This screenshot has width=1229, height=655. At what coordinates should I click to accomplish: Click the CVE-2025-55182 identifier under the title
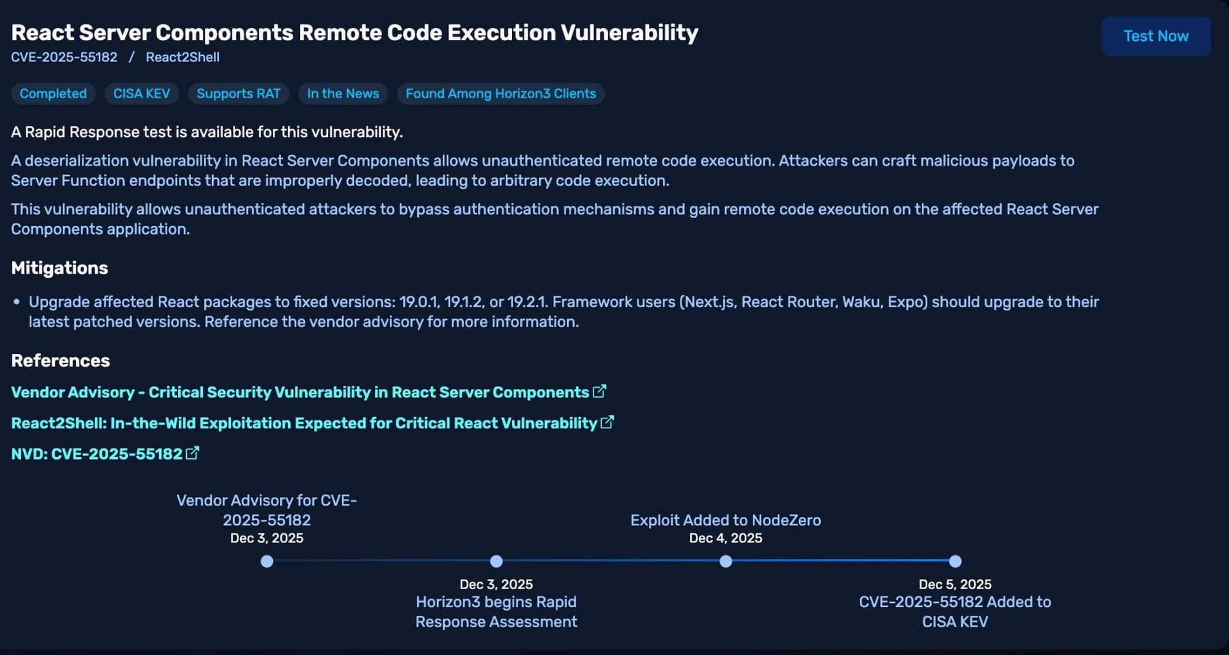pyautogui.click(x=64, y=57)
